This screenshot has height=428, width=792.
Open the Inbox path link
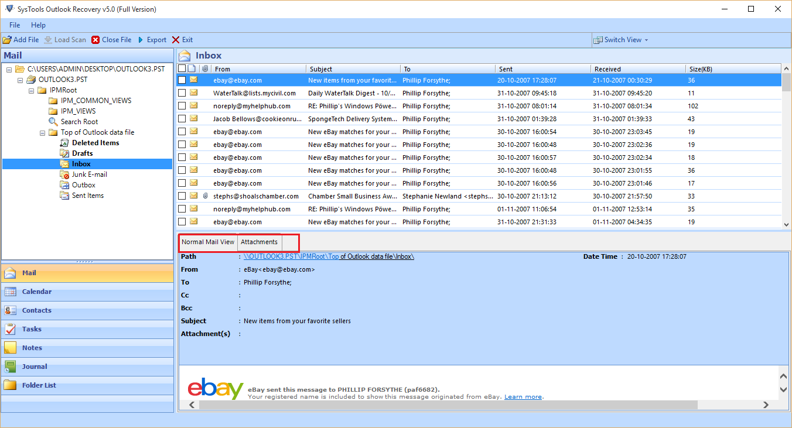(x=329, y=256)
